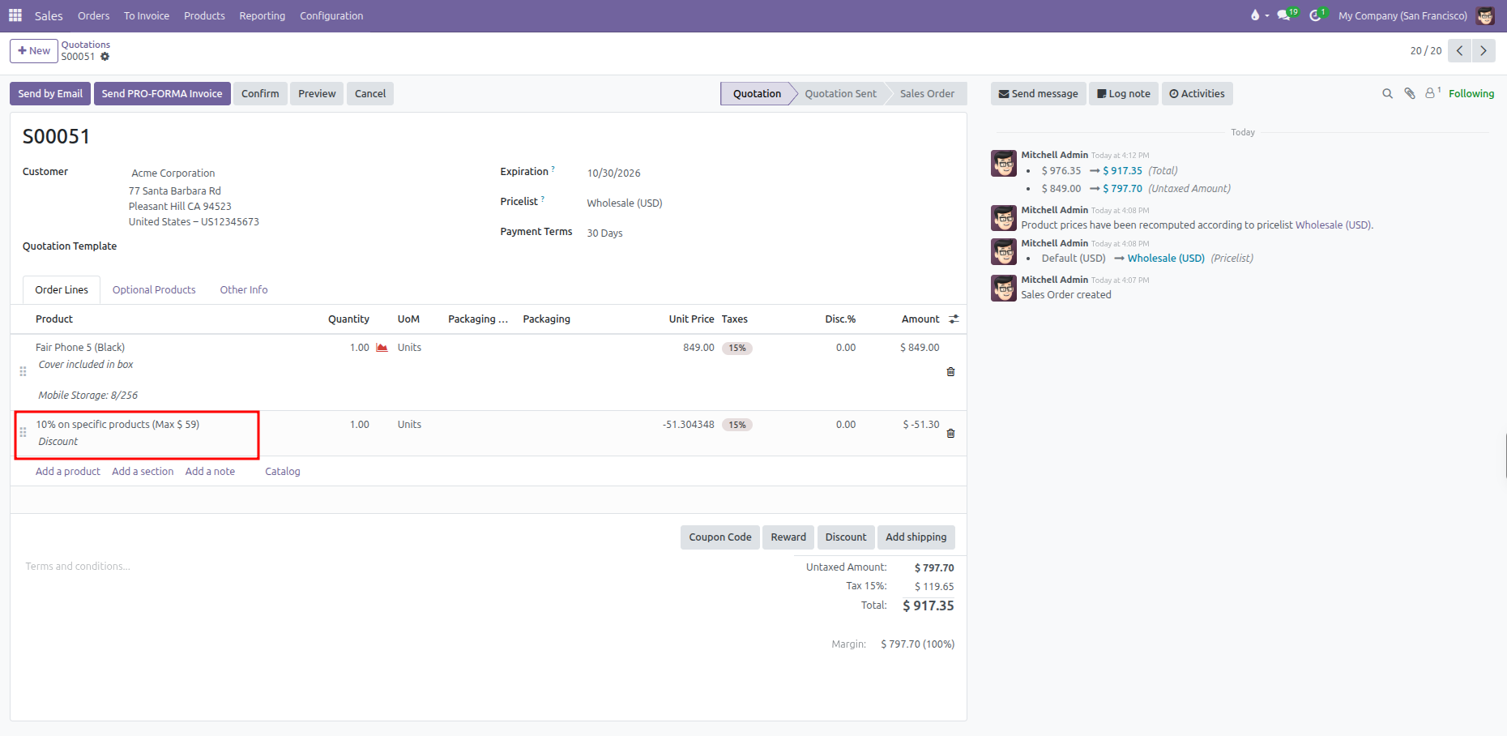Click Send PRO-FORMA Invoice button
The image size is (1507, 736).
point(162,93)
